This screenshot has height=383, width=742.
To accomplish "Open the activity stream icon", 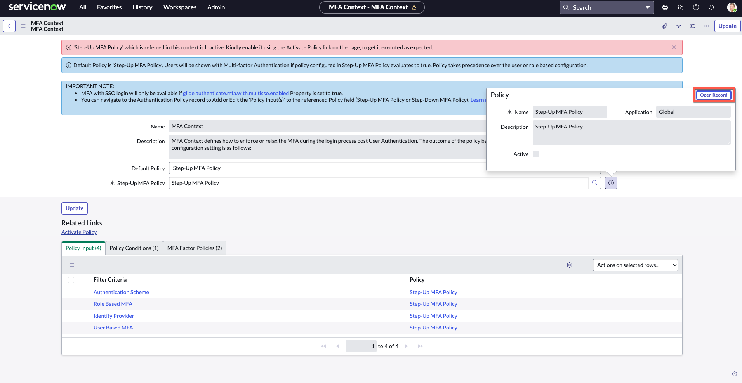I will point(679,26).
